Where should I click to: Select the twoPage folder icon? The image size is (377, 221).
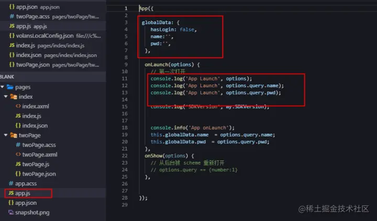click(x=14, y=135)
